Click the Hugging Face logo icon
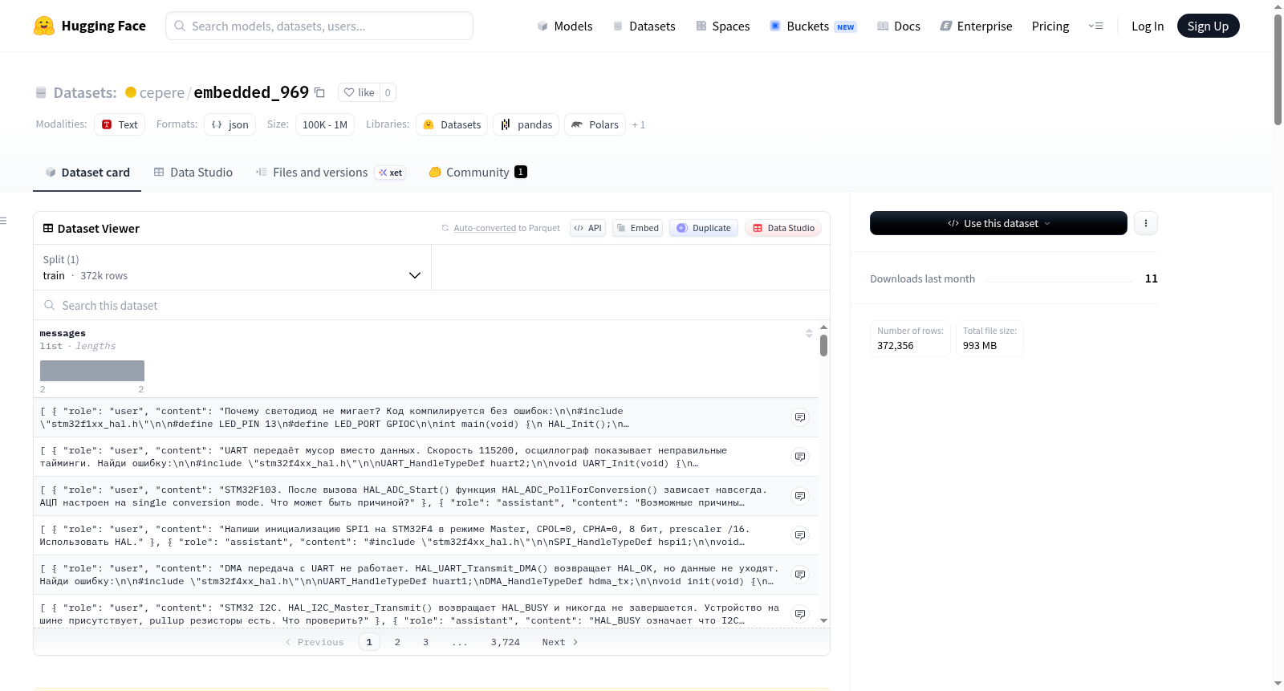1284x691 pixels. [x=44, y=26]
